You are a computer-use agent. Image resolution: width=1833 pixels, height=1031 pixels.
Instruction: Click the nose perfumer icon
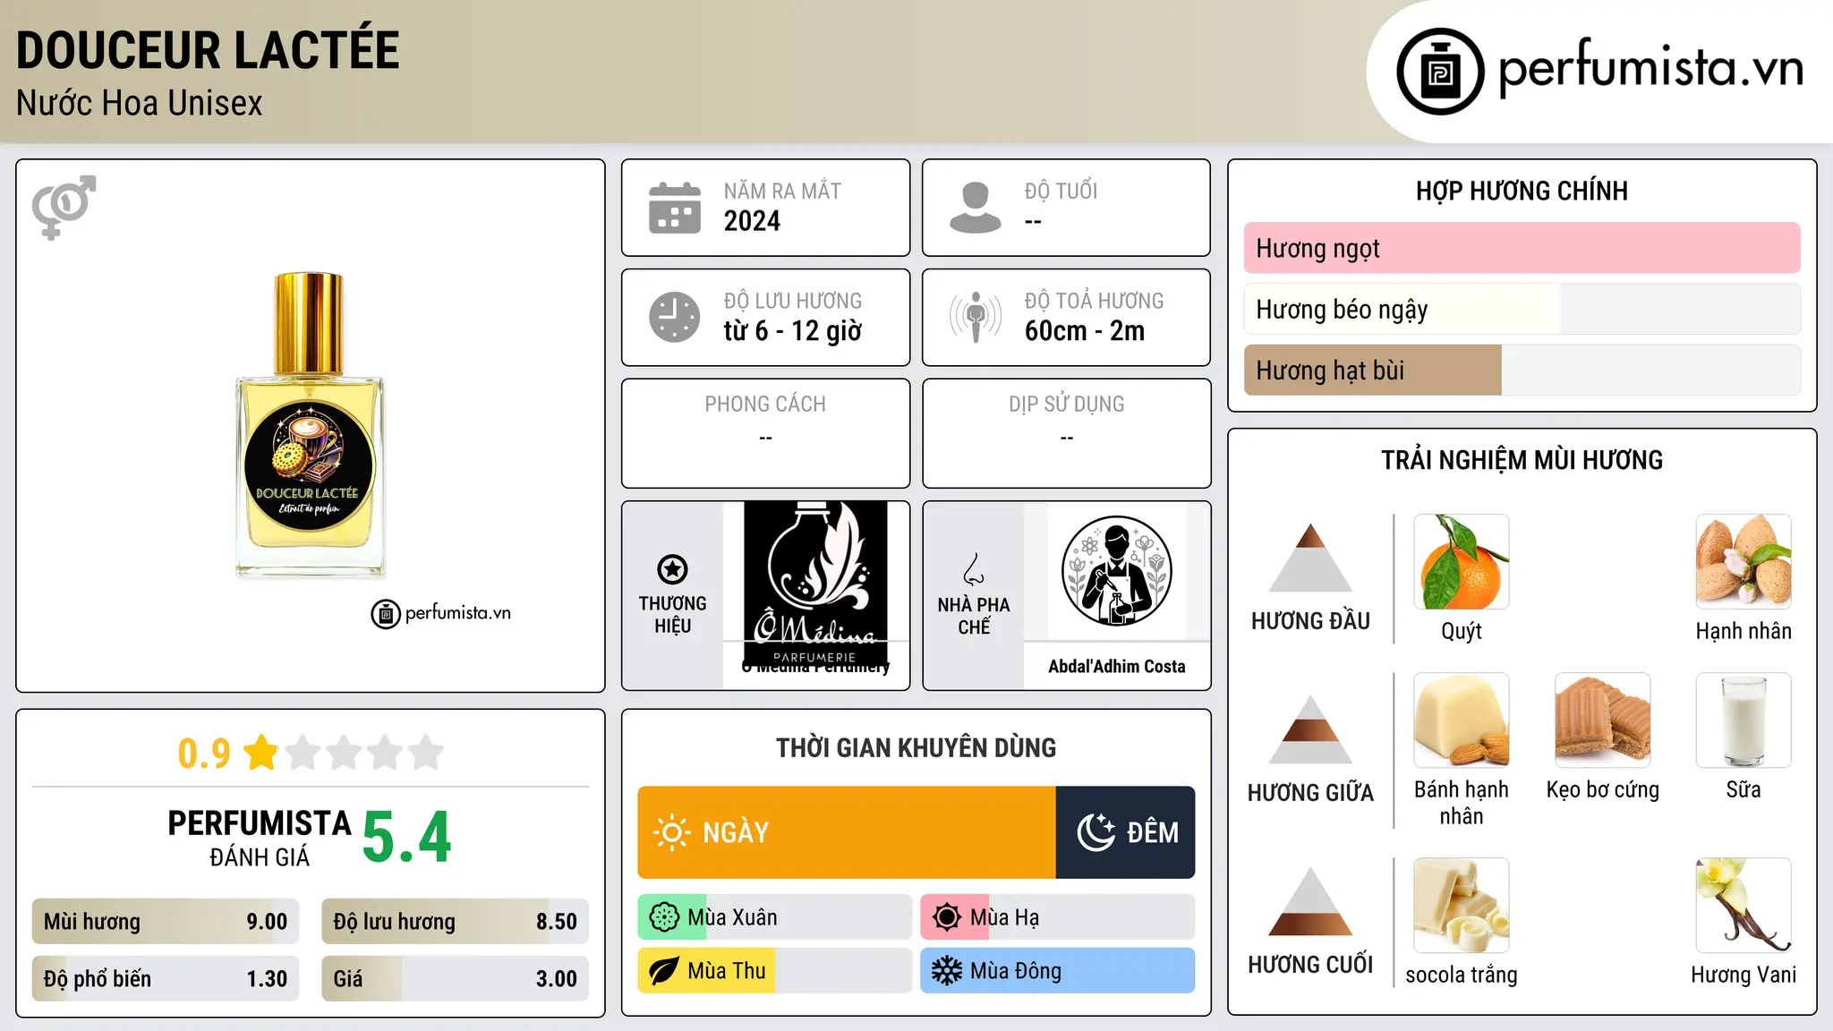974,569
